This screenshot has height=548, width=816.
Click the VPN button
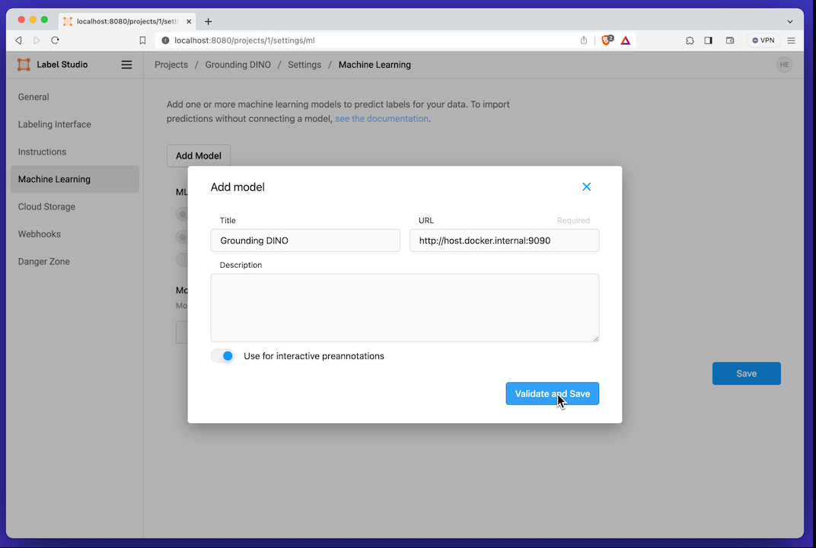(763, 40)
